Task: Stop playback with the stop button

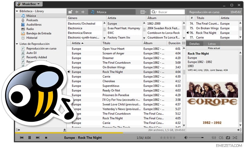Action: coord(46,137)
